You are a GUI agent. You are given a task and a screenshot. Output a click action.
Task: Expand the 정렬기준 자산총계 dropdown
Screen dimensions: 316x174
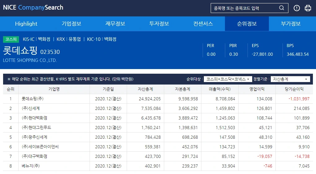pyautogui.click(x=290, y=79)
